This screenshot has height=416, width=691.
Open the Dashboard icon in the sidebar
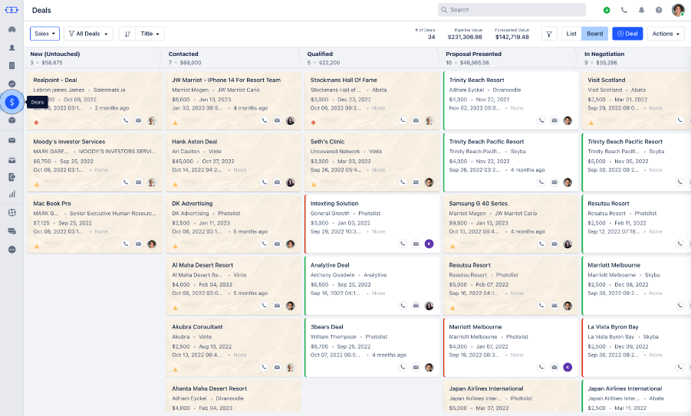coord(12,29)
